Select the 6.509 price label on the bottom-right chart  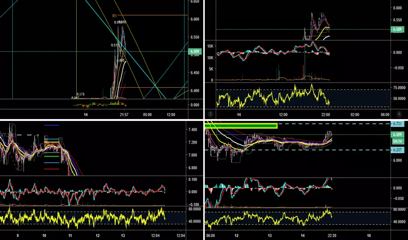(x=397, y=135)
